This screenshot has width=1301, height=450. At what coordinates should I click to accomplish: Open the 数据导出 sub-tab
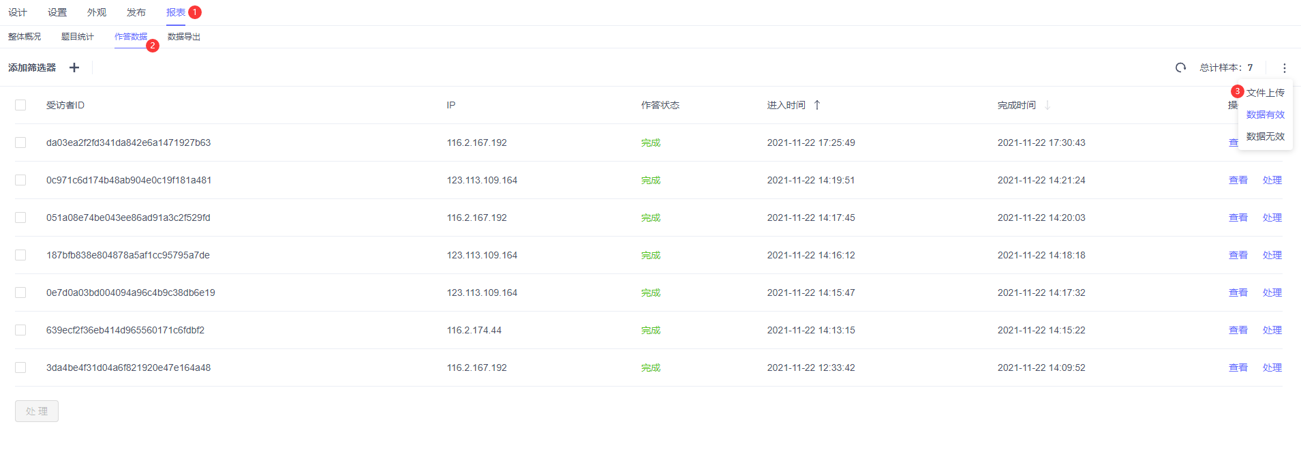(184, 37)
